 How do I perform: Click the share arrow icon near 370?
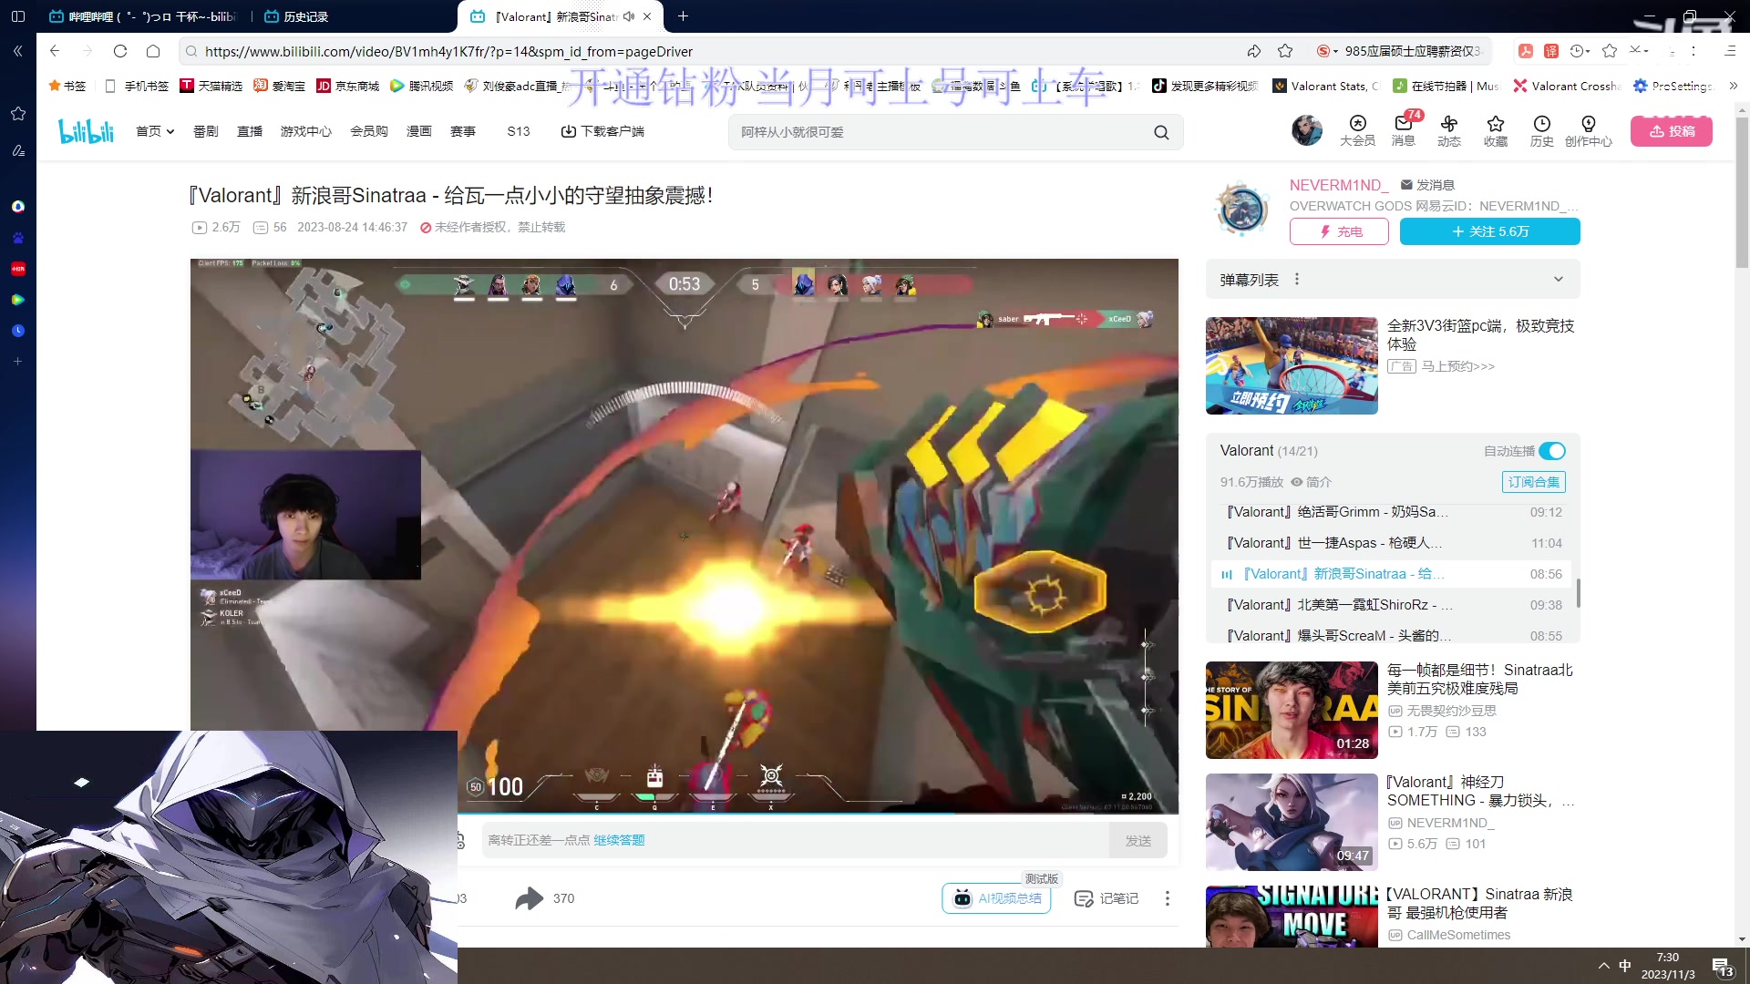tap(530, 898)
